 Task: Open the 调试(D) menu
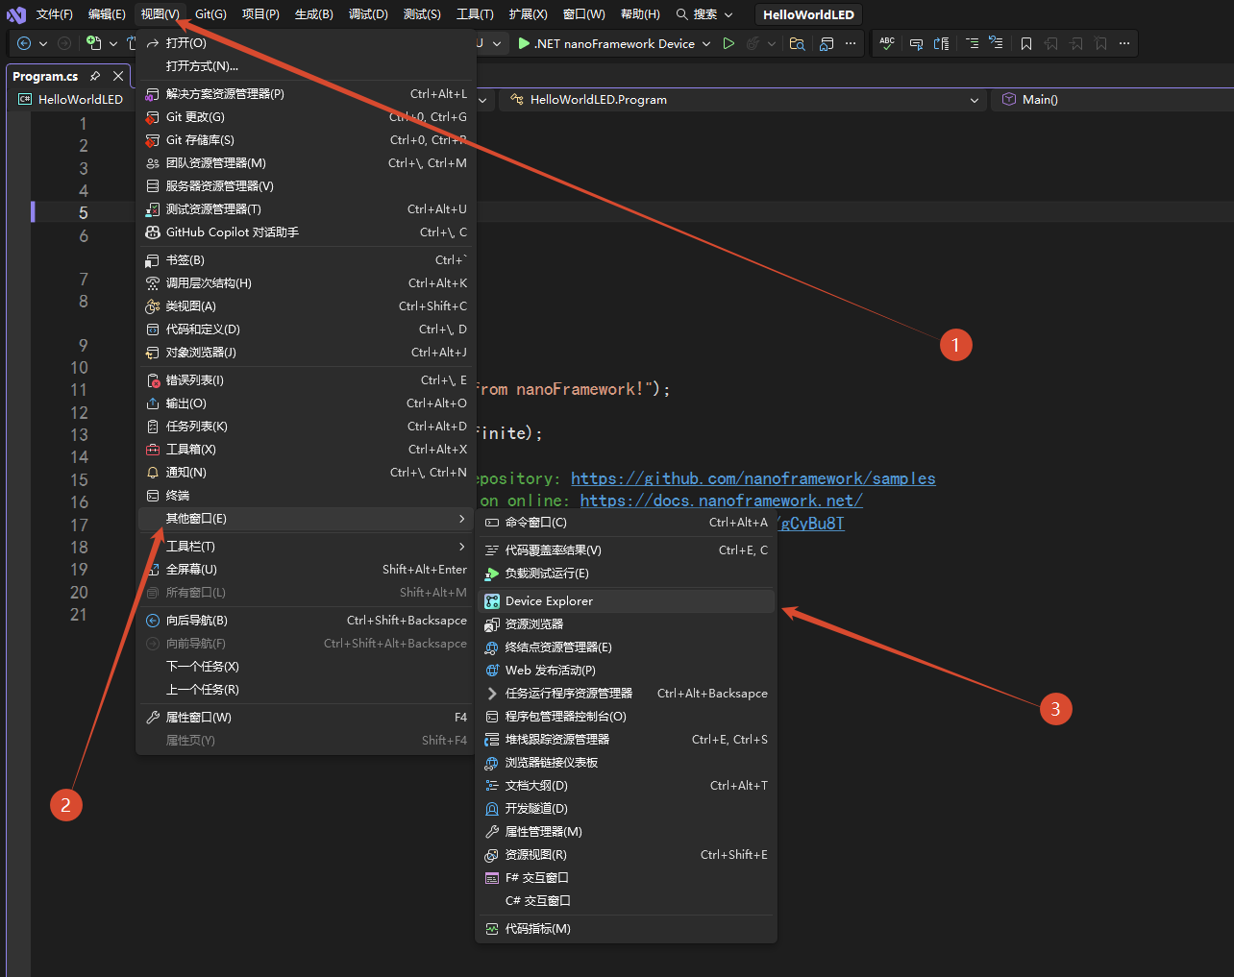coord(368,14)
